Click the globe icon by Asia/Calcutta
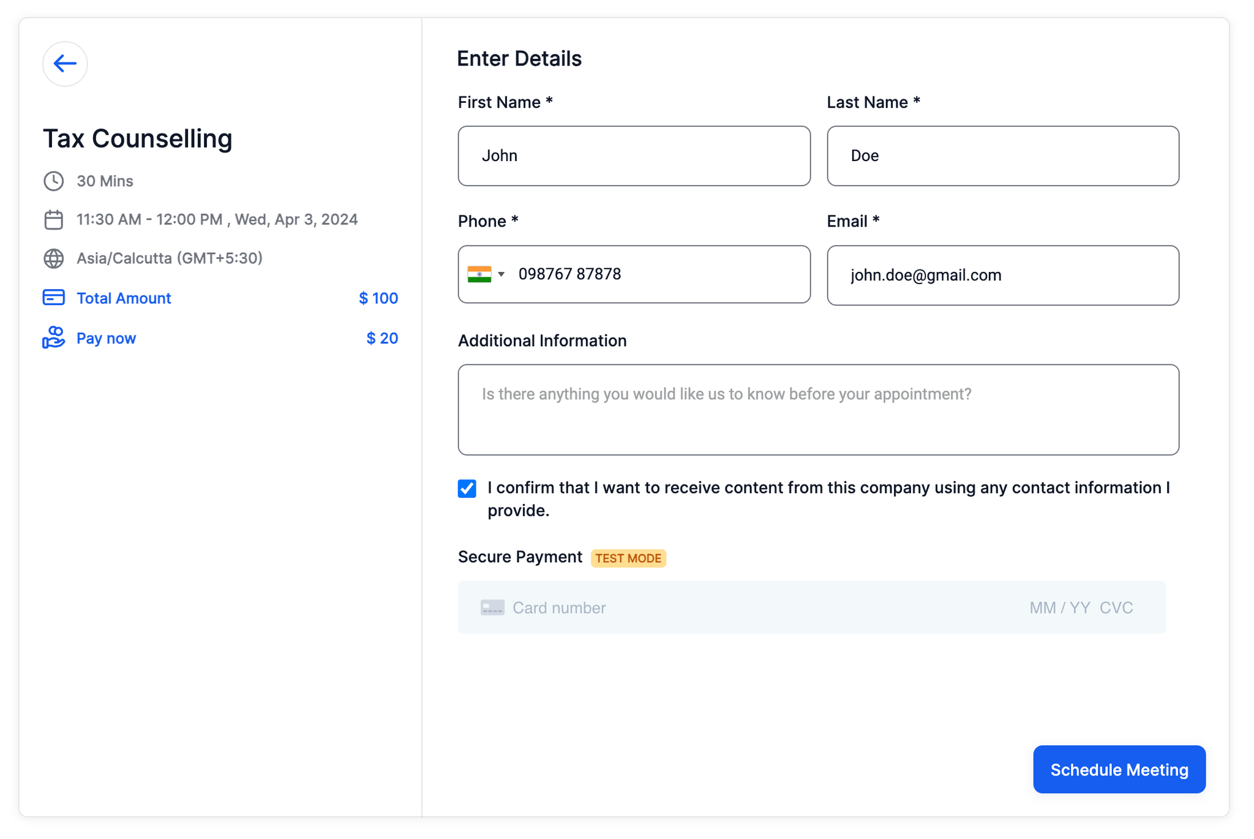This screenshot has width=1254, height=839. 53,258
